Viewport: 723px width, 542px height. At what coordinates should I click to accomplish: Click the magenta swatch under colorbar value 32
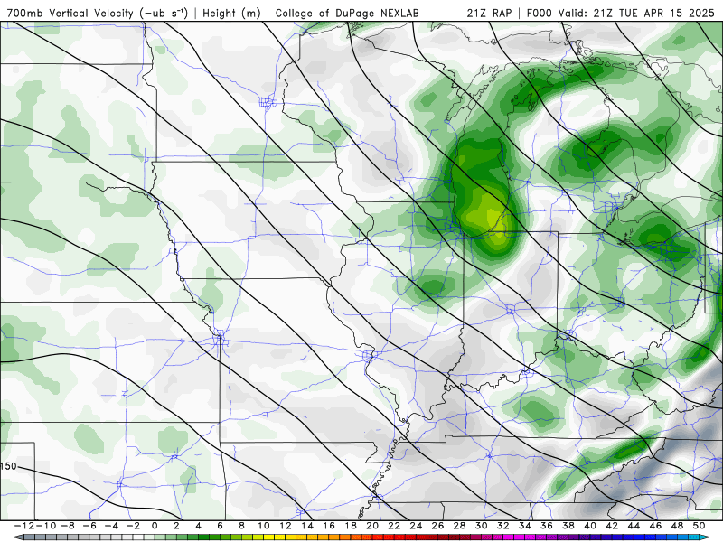point(506,537)
